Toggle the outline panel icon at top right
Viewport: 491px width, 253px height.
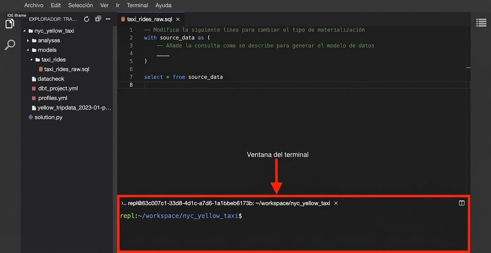tap(481, 23)
